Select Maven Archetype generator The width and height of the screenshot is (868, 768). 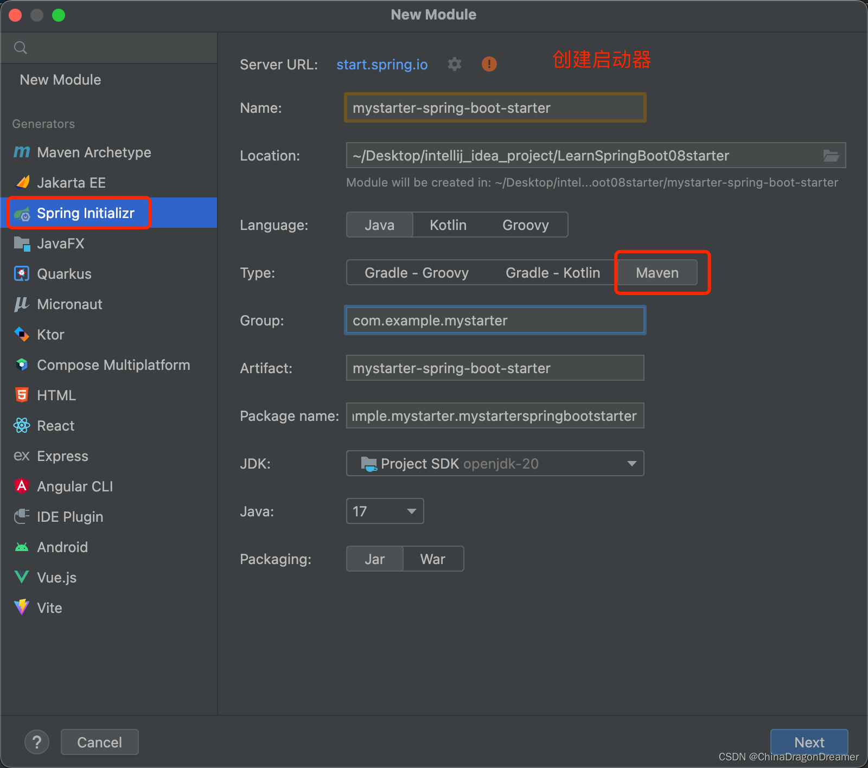click(109, 152)
